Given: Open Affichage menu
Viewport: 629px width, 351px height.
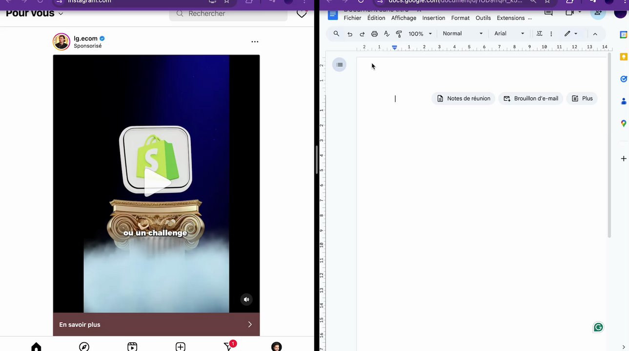Looking at the screenshot, I should point(404,18).
